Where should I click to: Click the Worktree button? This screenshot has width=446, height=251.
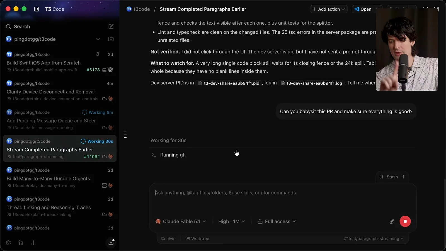click(197, 238)
